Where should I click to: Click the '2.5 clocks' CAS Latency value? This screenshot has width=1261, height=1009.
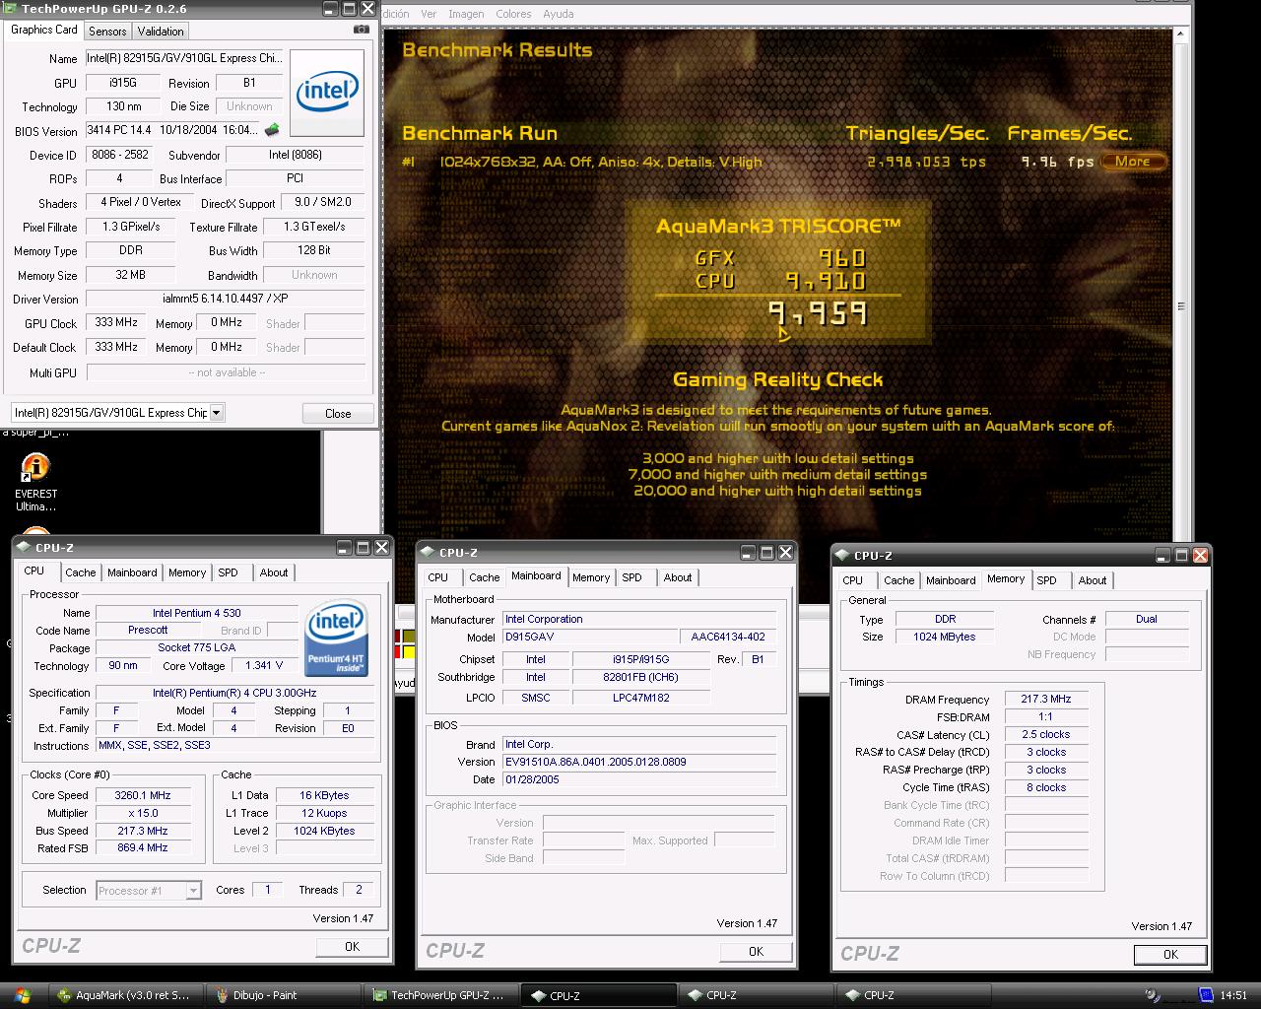point(1046,735)
